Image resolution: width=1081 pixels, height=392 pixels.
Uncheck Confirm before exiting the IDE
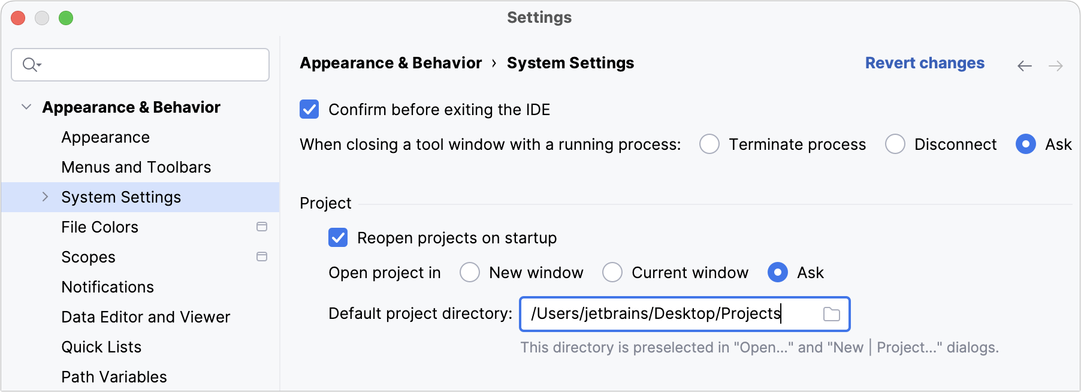[309, 110]
